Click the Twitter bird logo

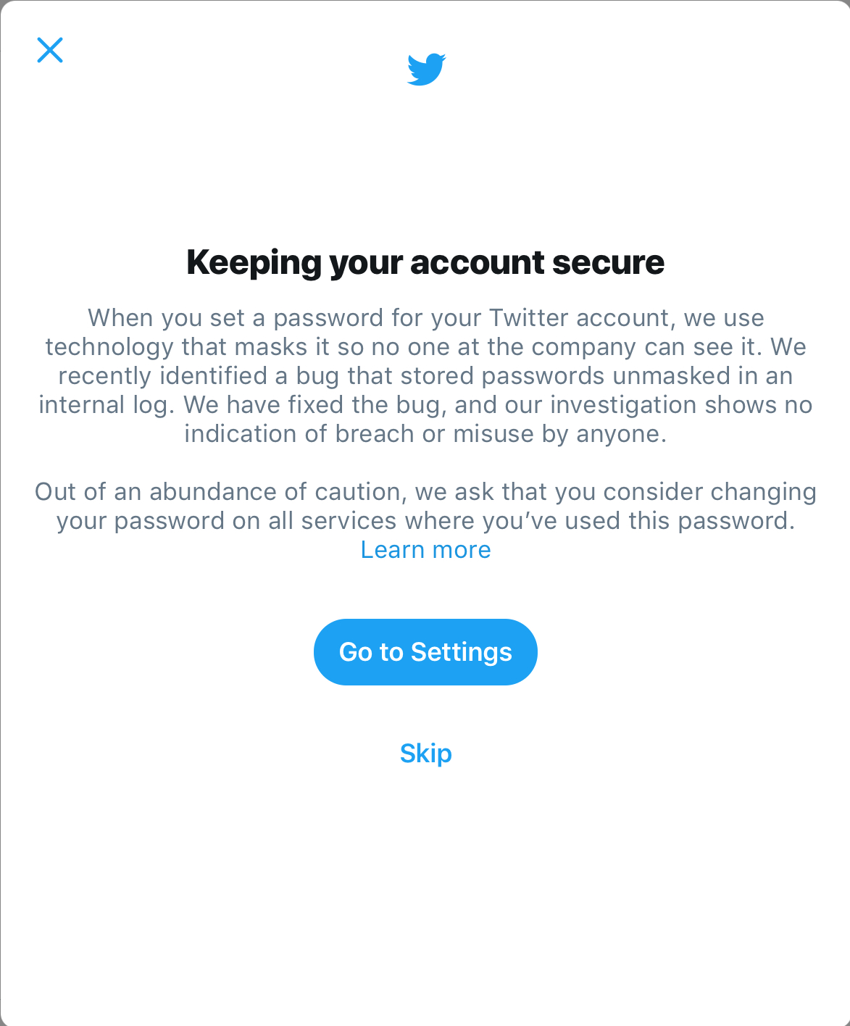tap(426, 69)
